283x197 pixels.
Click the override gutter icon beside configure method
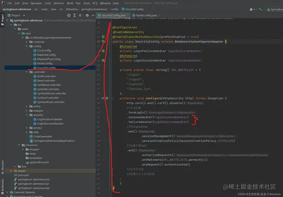pos(103,98)
